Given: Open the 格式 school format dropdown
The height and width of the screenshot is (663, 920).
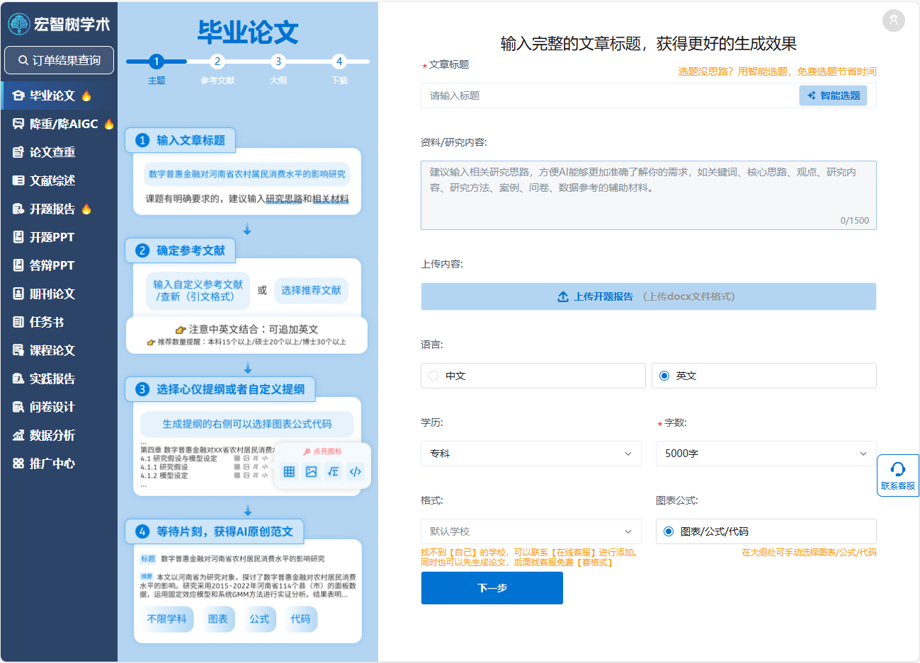Looking at the screenshot, I should coord(531,531).
